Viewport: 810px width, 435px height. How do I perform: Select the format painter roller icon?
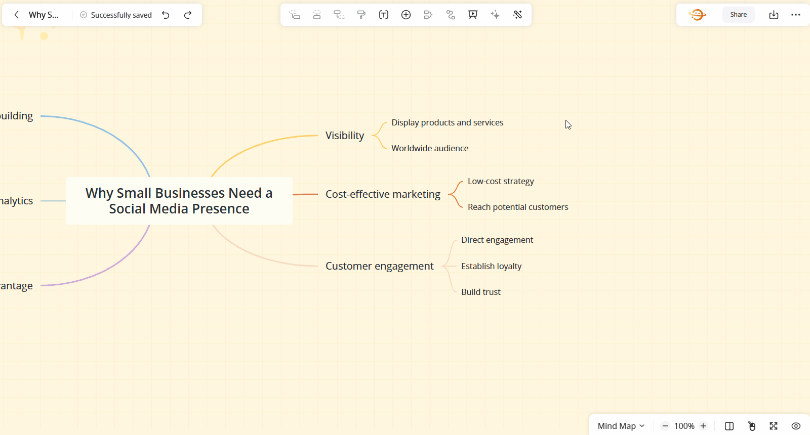click(x=361, y=15)
